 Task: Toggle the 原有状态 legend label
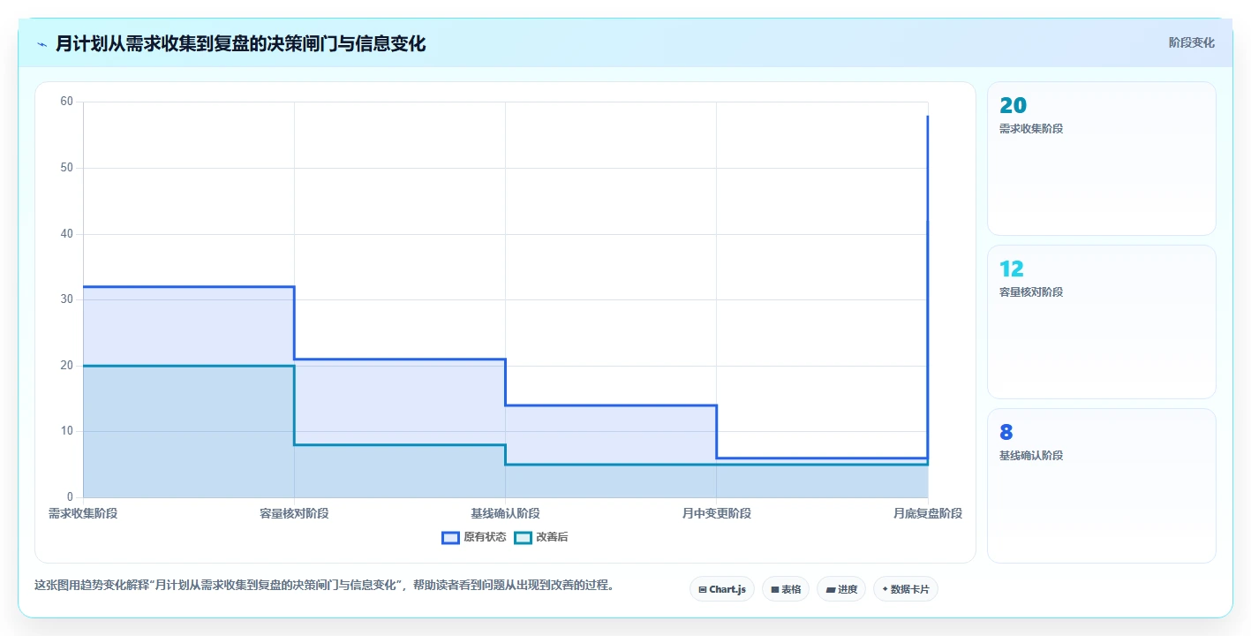485,537
